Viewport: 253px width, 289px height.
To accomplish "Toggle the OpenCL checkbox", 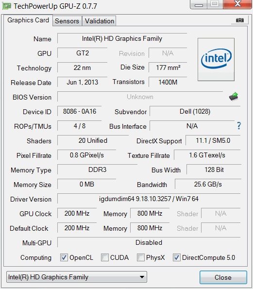I will [64, 257].
